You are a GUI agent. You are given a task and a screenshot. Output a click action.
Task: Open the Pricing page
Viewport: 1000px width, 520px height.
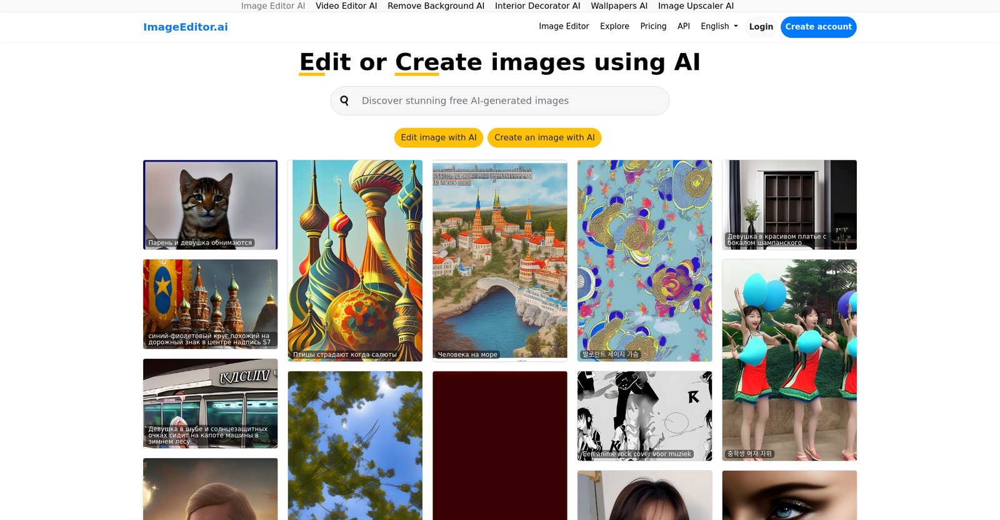[x=653, y=26]
